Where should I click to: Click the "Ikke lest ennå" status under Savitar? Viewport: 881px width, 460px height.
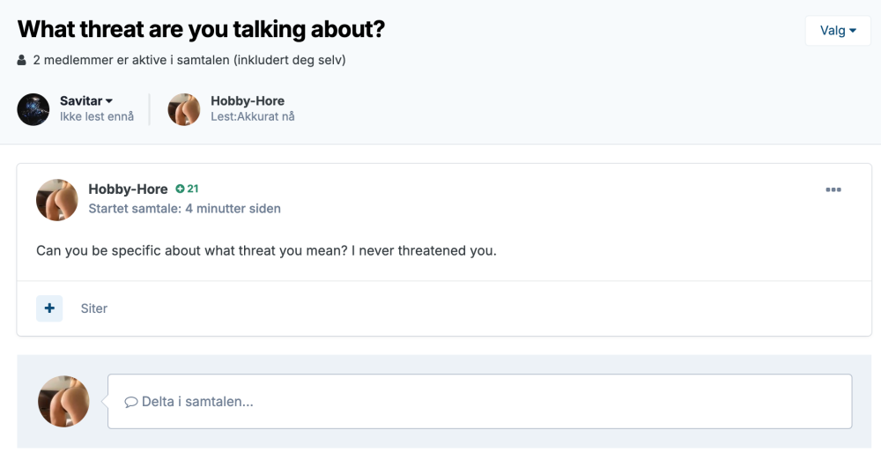(x=97, y=116)
